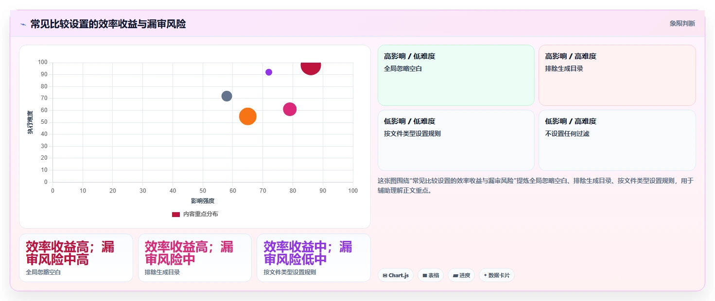Click the 表格 tag chip
The image size is (715, 301).
[x=431, y=275]
